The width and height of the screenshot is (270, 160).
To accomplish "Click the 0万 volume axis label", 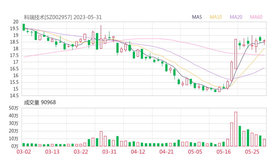I will click(x=15, y=146).
